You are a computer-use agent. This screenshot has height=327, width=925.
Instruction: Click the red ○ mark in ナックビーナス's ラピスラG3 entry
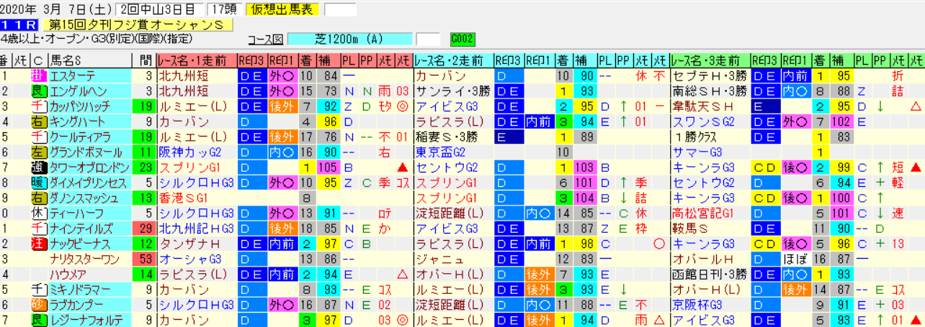click(x=660, y=244)
